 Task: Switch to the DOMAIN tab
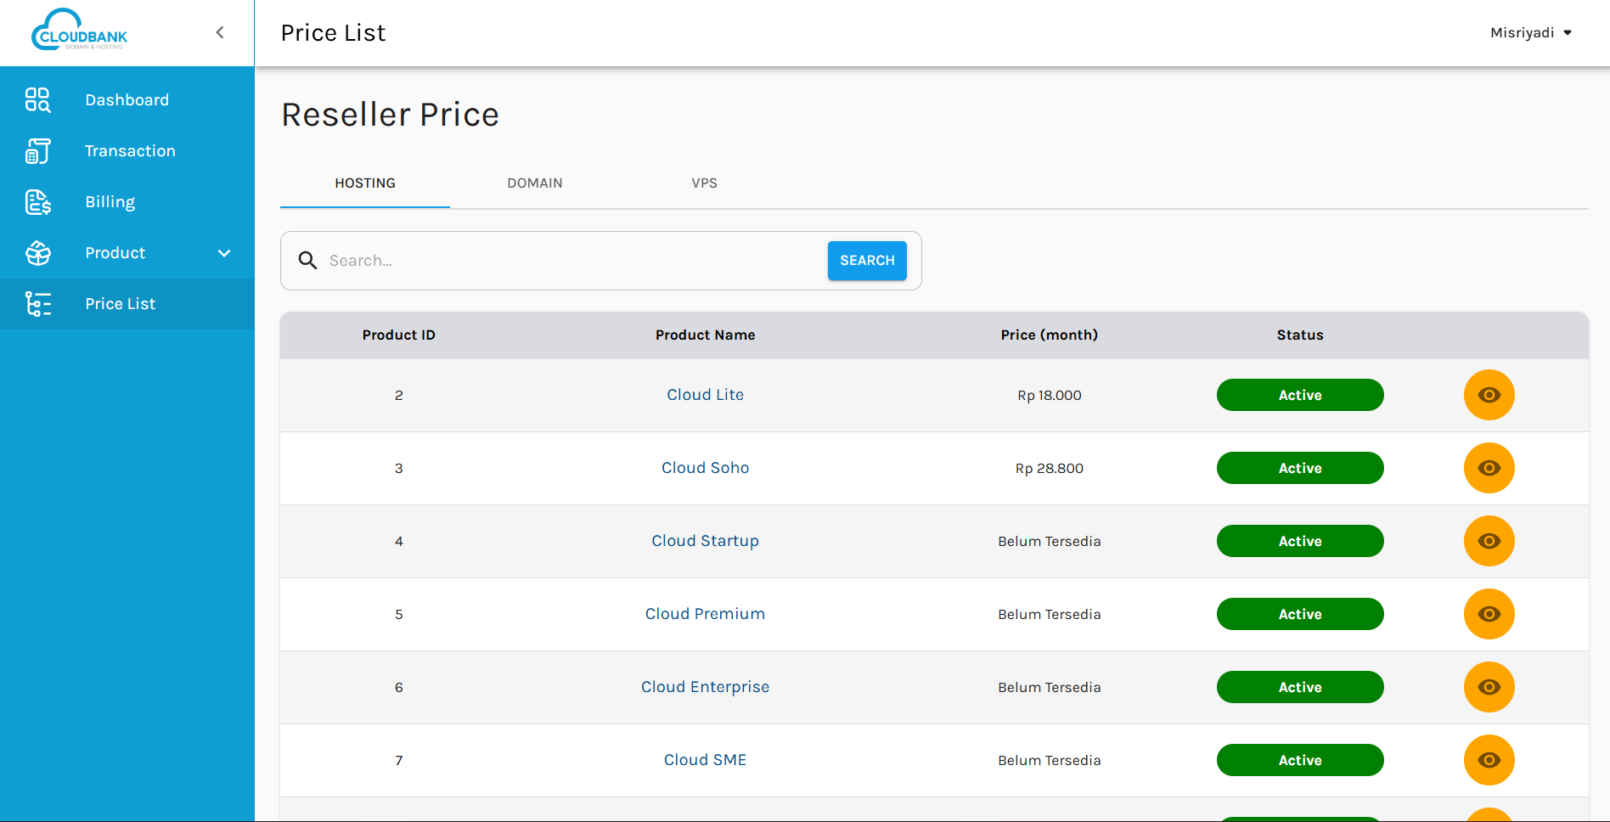pyautogui.click(x=535, y=183)
